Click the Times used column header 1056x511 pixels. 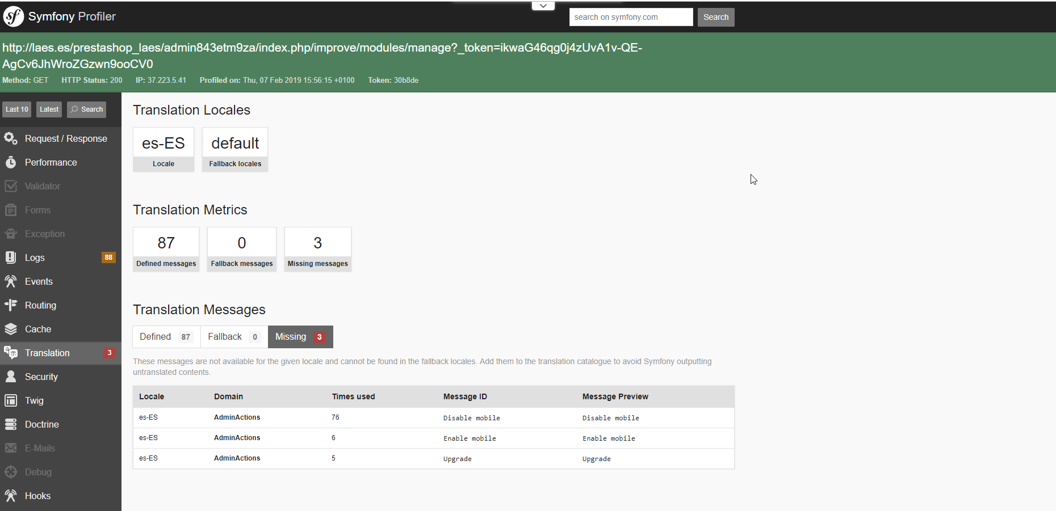point(353,396)
